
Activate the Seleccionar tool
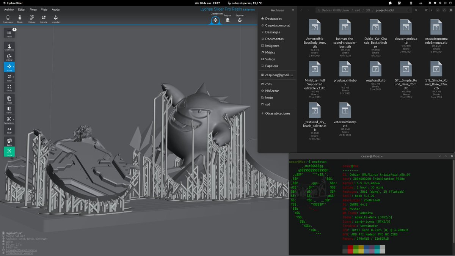point(9,47)
